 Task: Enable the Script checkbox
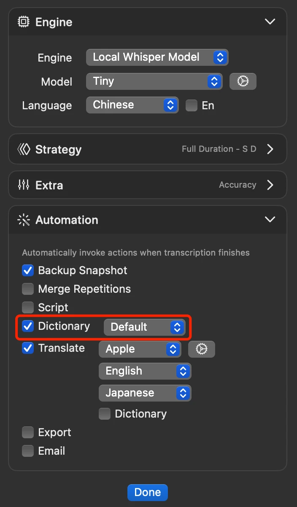(x=28, y=307)
